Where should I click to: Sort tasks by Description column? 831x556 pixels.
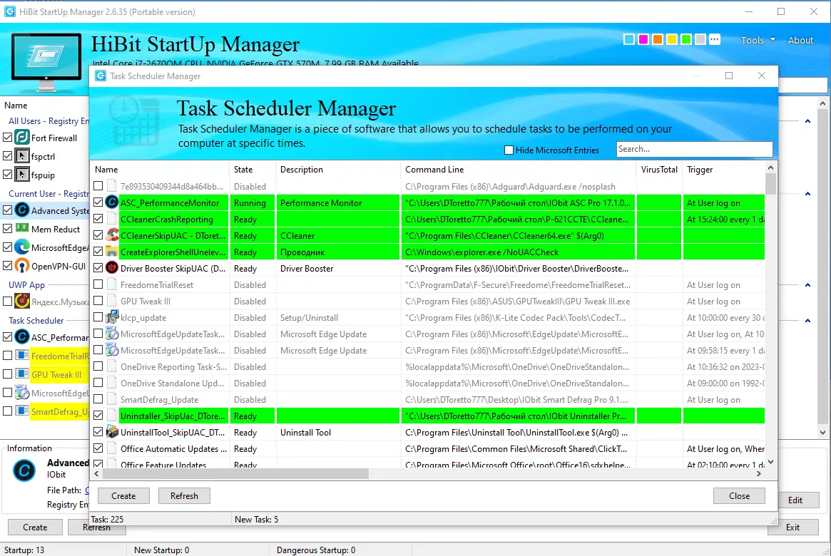point(338,170)
